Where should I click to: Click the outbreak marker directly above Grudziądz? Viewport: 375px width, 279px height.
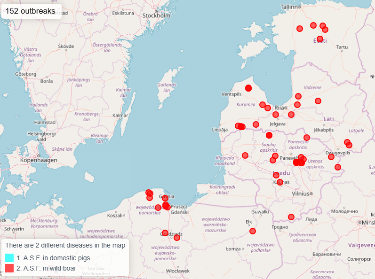pos(165,232)
